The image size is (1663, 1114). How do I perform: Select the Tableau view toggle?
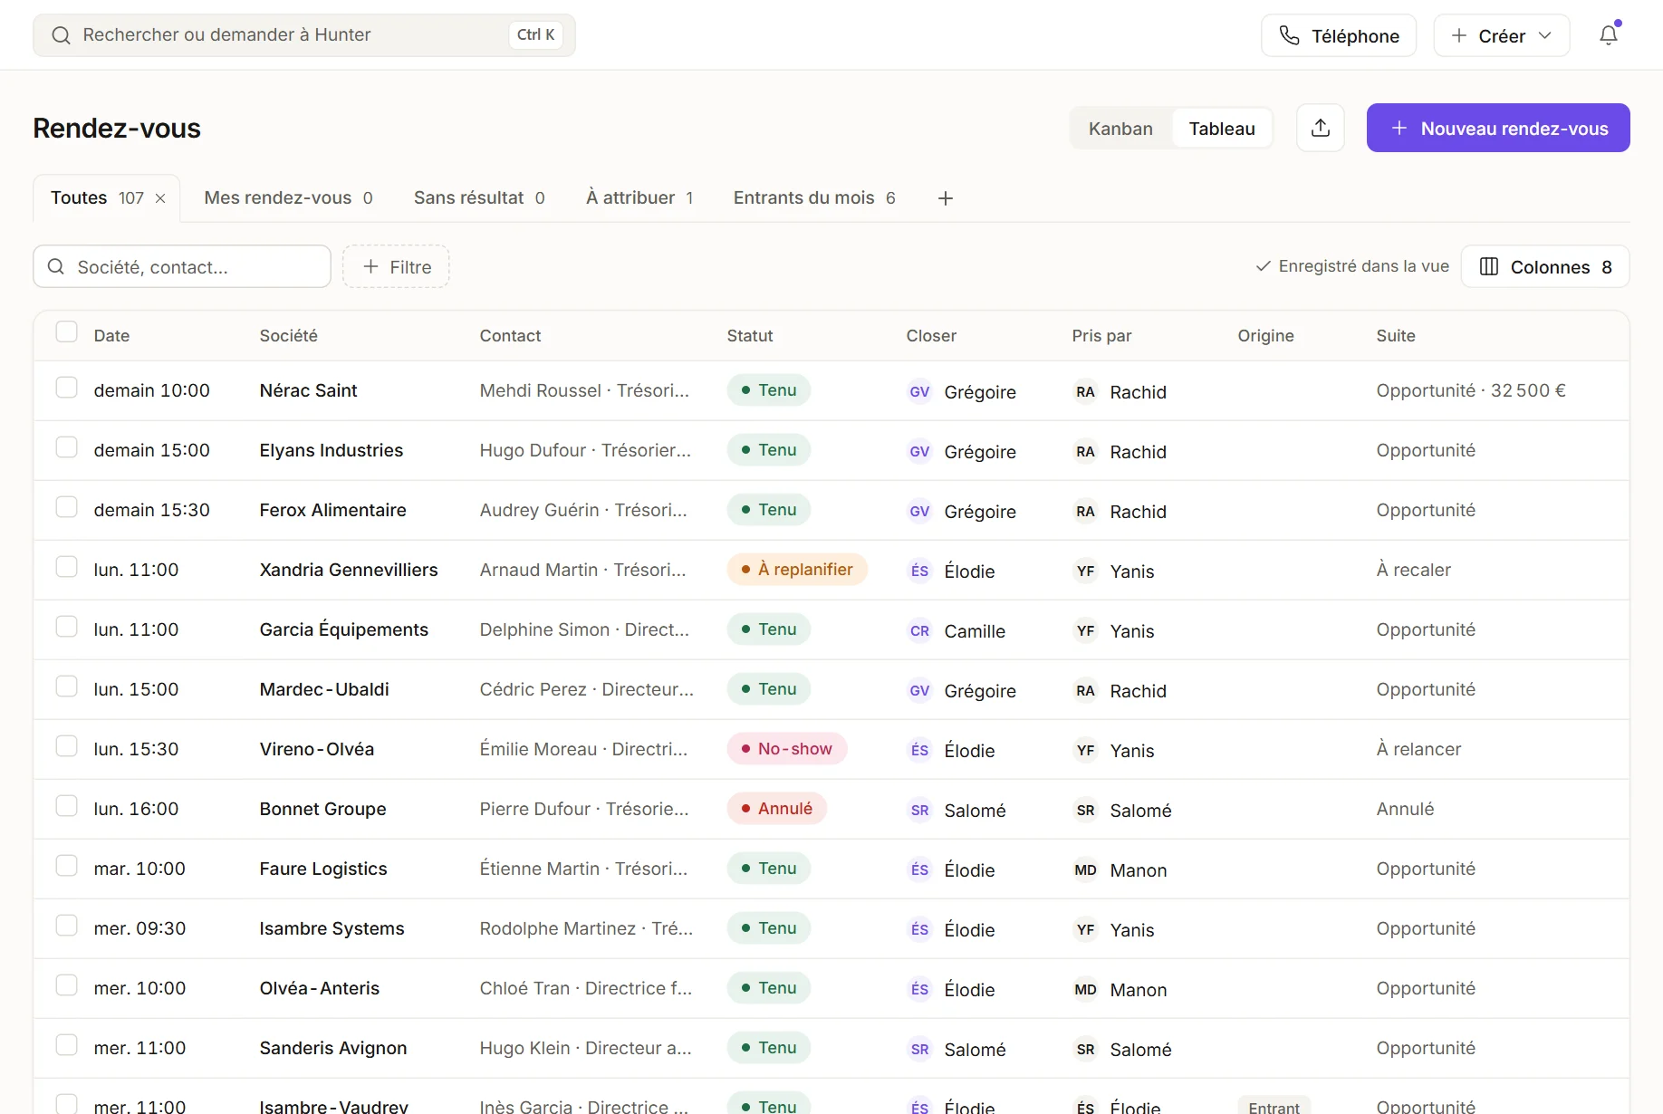click(x=1222, y=129)
